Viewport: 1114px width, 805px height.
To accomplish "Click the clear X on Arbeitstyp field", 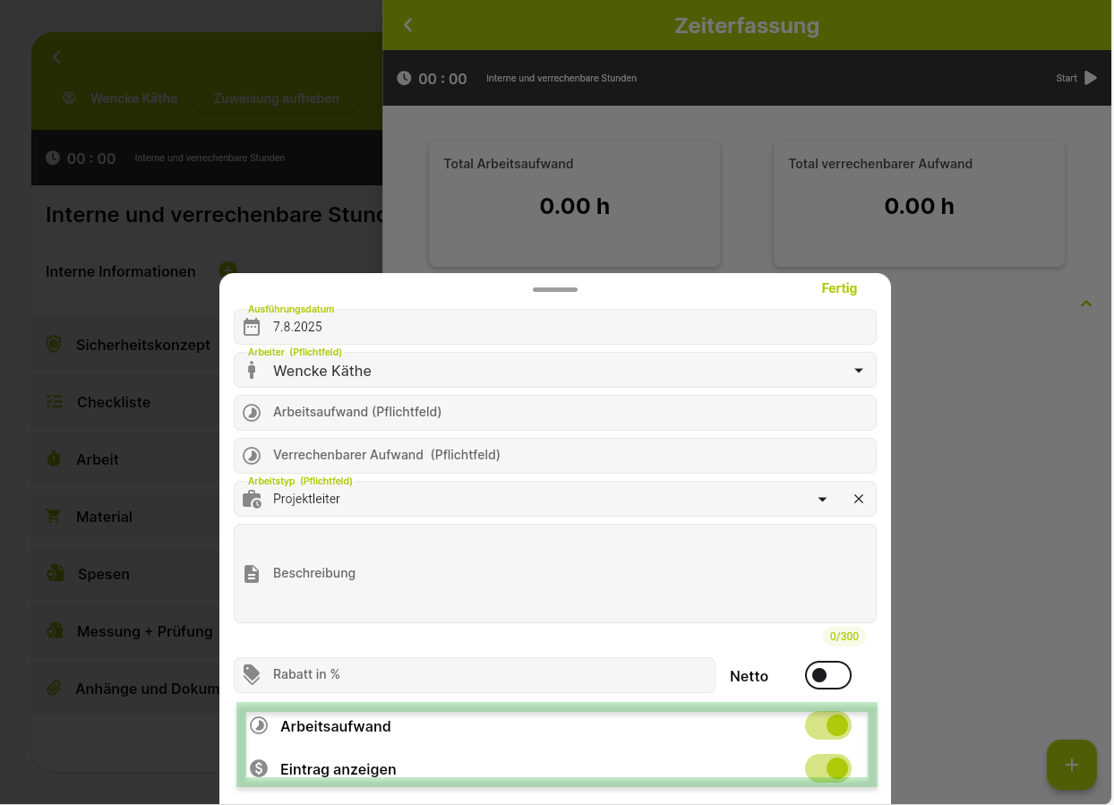I will click(859, 499).
